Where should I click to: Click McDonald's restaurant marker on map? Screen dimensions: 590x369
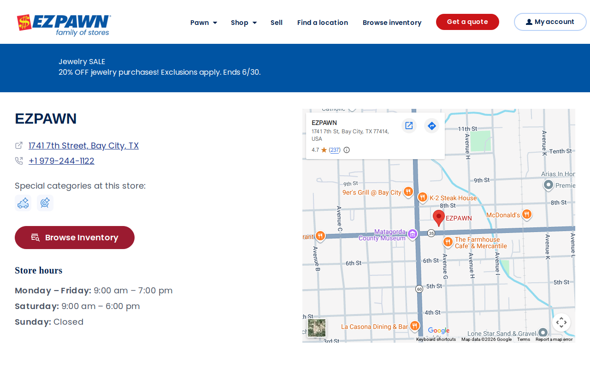[x=527, y=215]
